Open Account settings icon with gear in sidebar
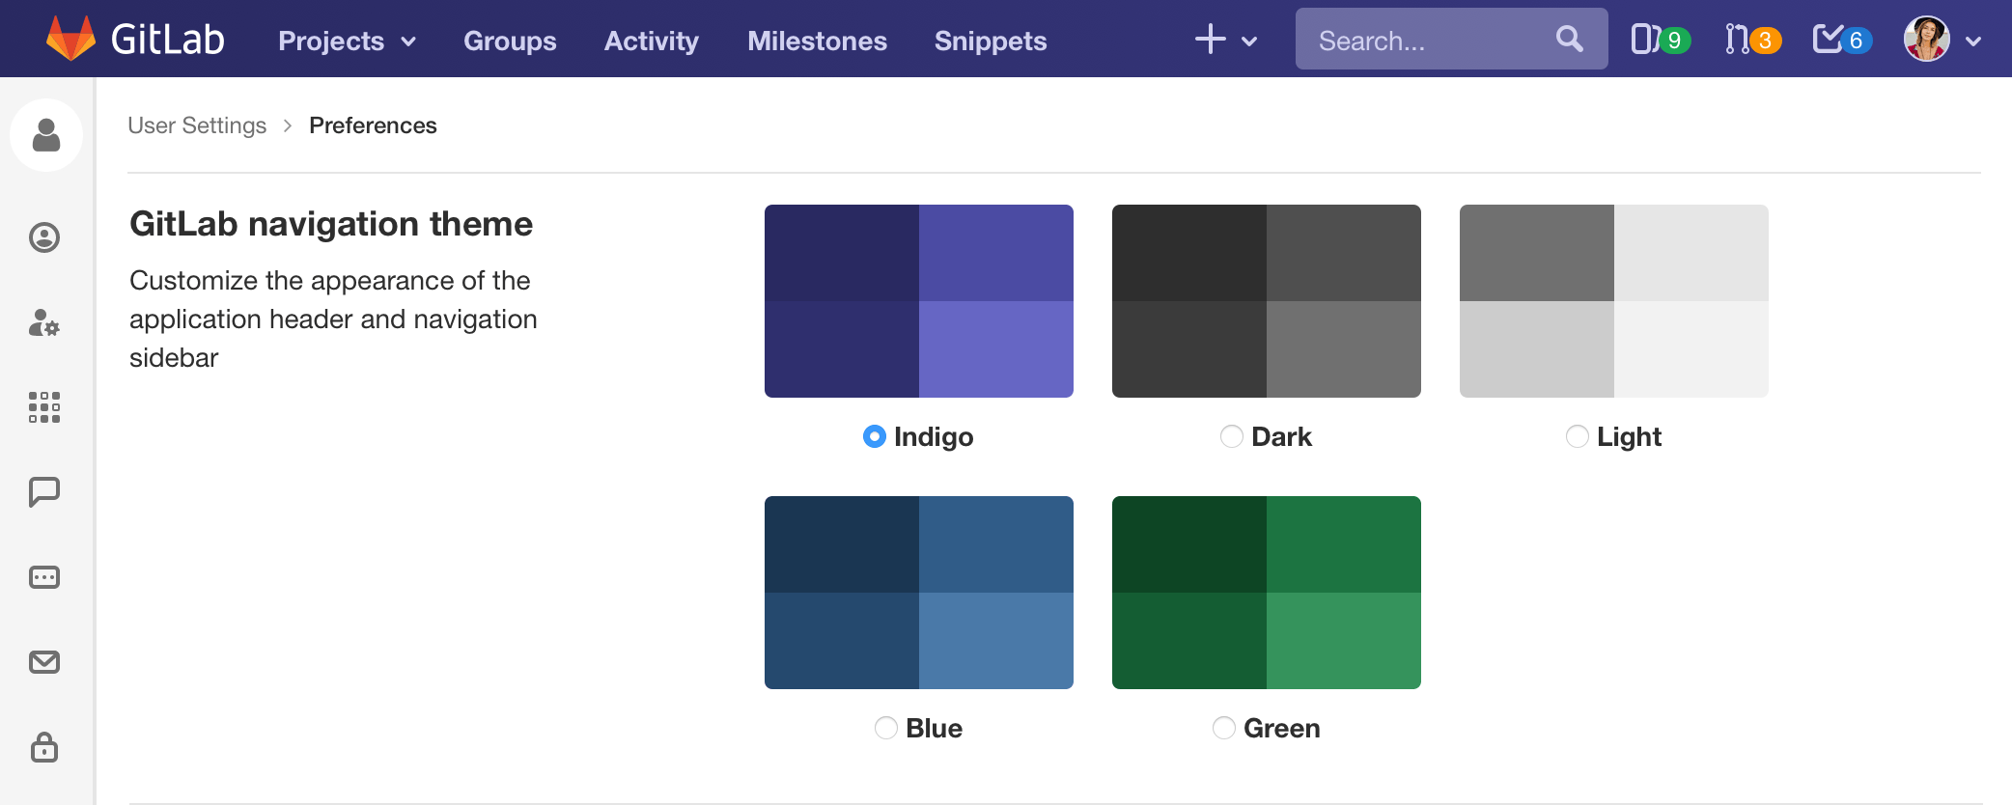 tap(44, 322)
